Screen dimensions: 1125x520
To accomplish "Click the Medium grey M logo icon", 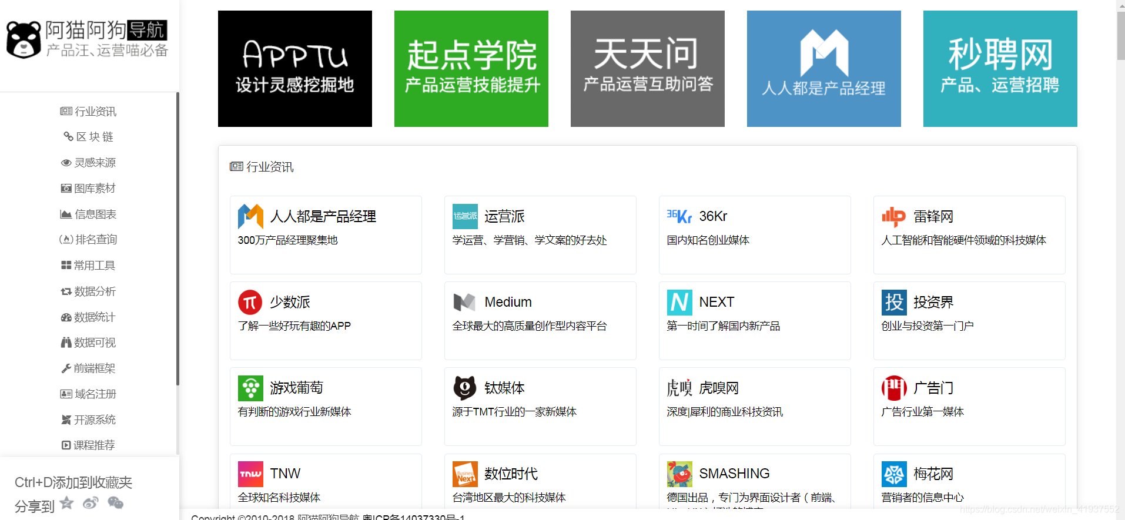I will pyautogui.click(x=465, y=303).
